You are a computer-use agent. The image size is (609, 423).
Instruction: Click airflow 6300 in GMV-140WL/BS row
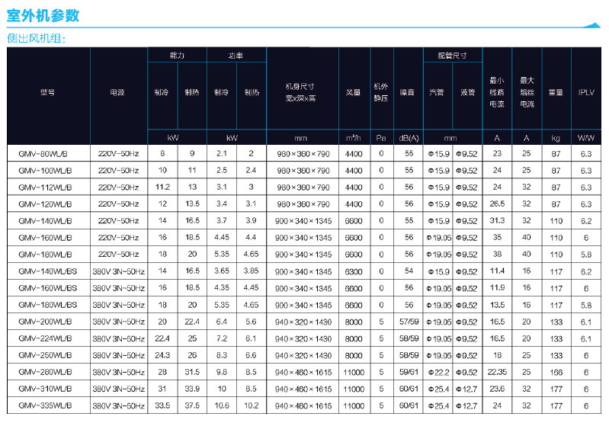click(354, 271)
